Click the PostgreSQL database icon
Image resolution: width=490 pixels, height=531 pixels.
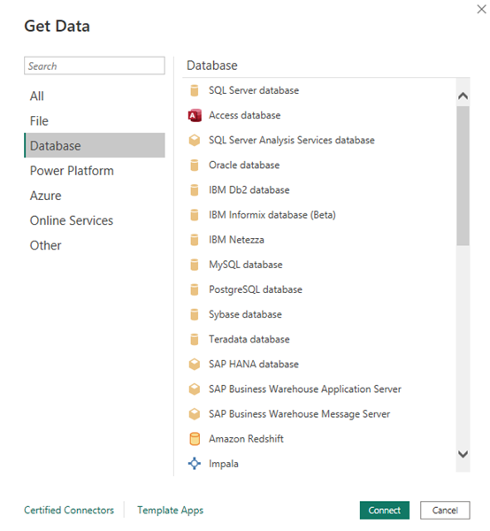[195, 289]
